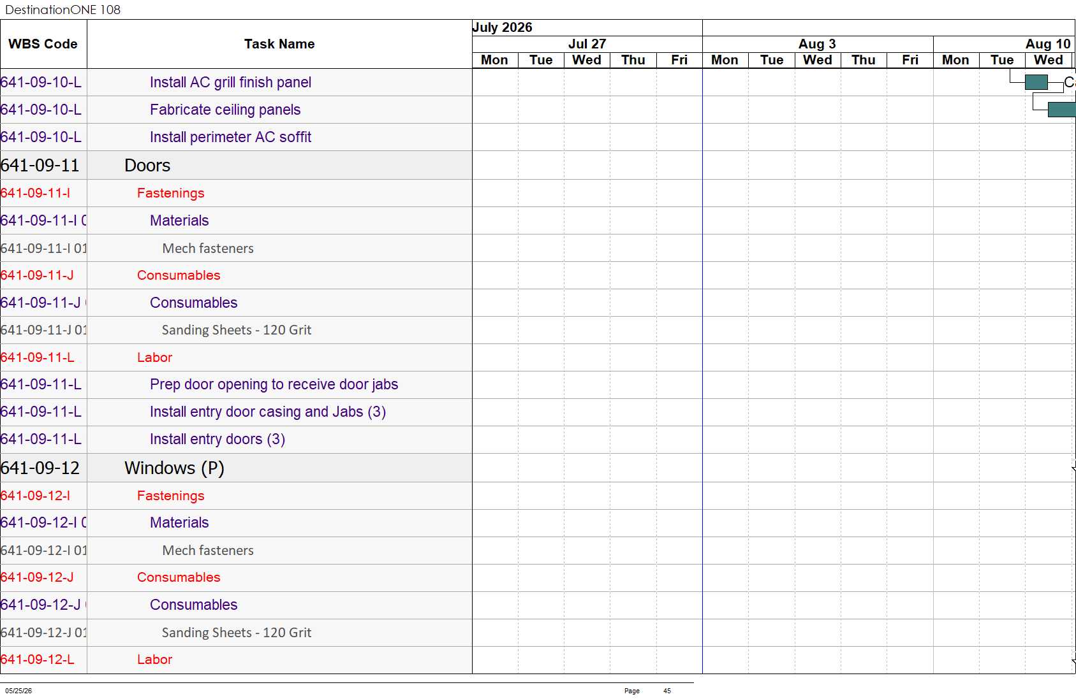Select the Fastenings row under Doors
The height and width of the screenshot is (699, 1076).
click(x=170, y=193)
